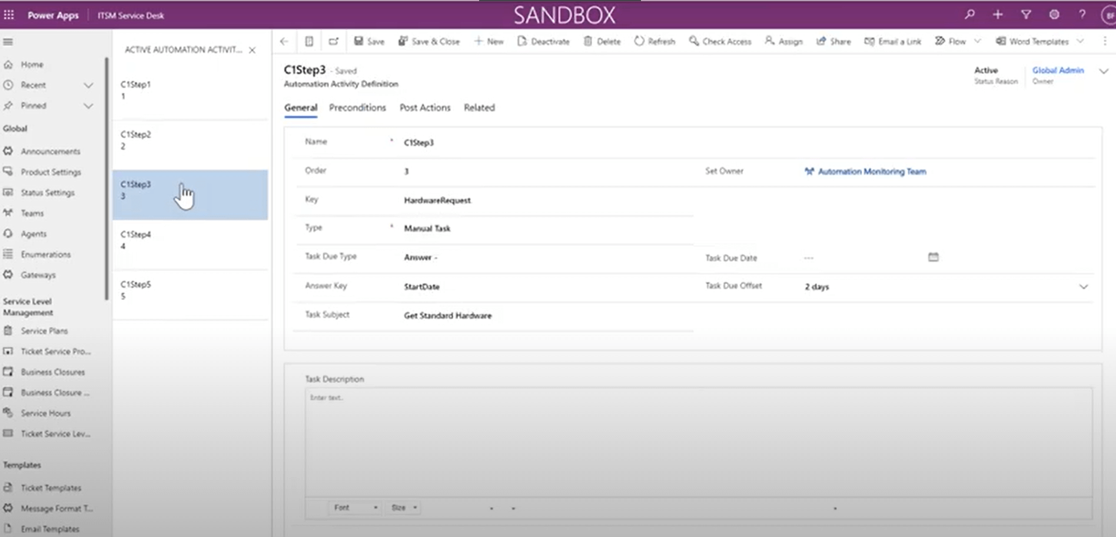Screen dimensions: 1116x537
Task: Check Access for this record
Action: [x=719, y=41]
